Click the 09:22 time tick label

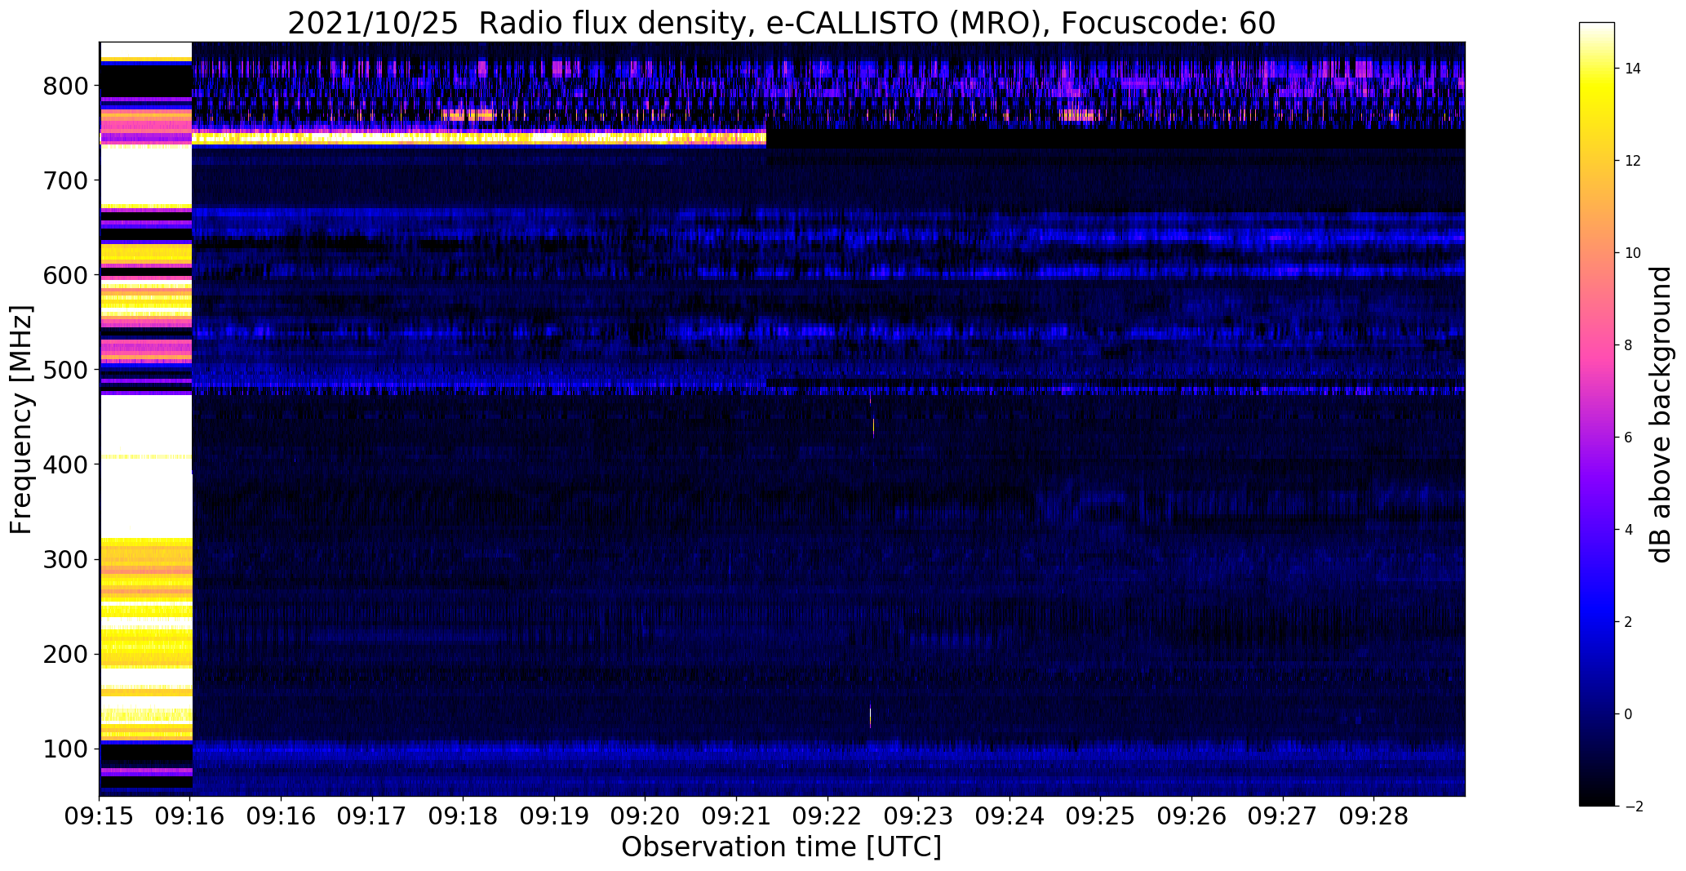pyautogui.click(x=827, y=816)
